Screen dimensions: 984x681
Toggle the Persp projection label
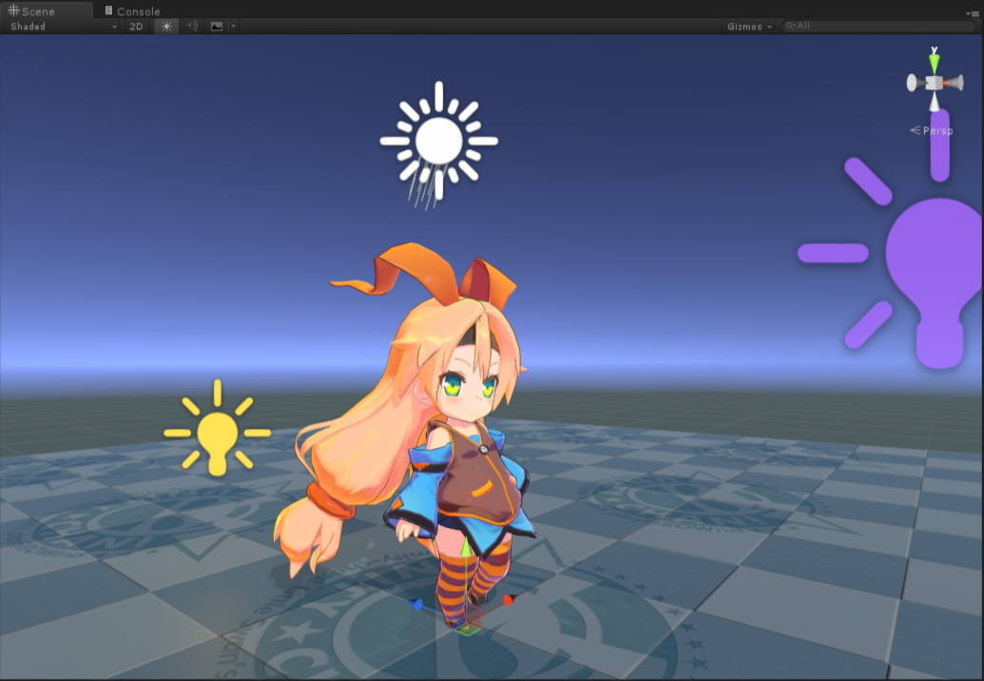[x=932, y=130]
